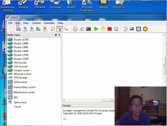This screenshot has width=167, height=126.
Task: Click LifeFrame desktop shortcut
Action: point(39,4)
